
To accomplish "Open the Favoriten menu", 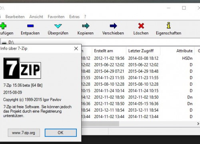I will [x=56, y=17].
